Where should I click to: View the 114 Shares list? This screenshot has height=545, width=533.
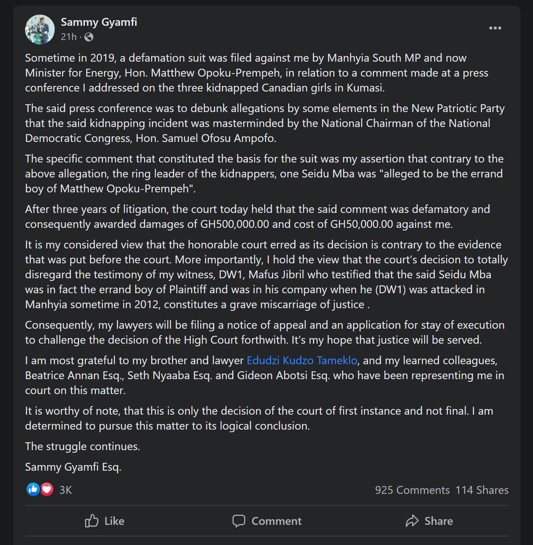(482, 490)
